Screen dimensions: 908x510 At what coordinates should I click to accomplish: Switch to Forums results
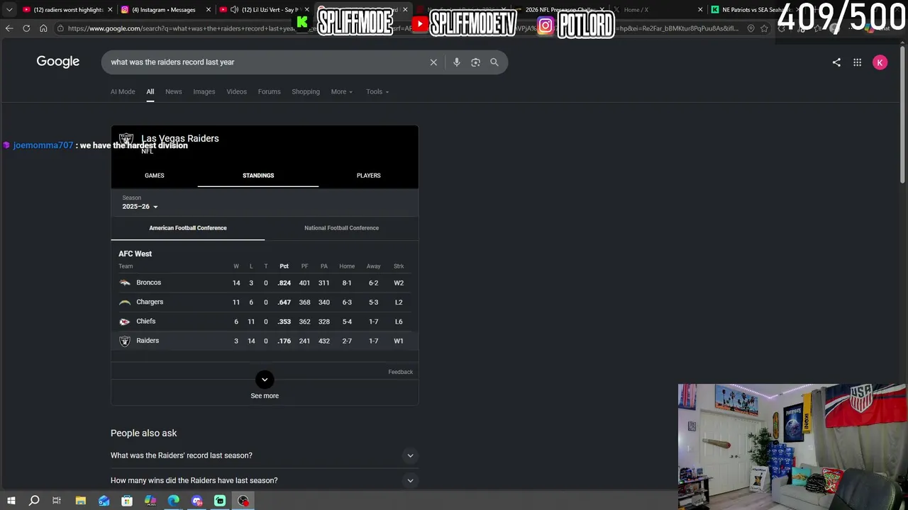(x=270, y=91)
